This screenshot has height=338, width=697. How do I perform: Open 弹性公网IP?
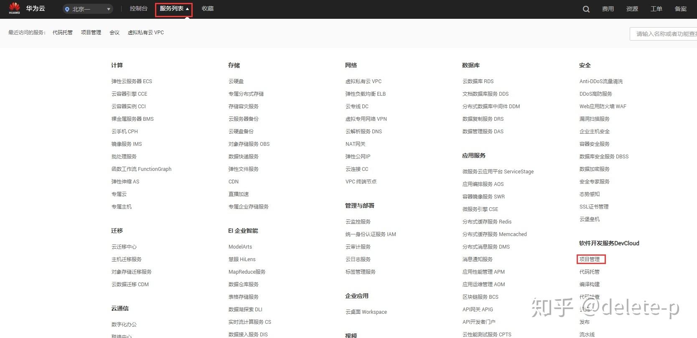tap(358, 157)
